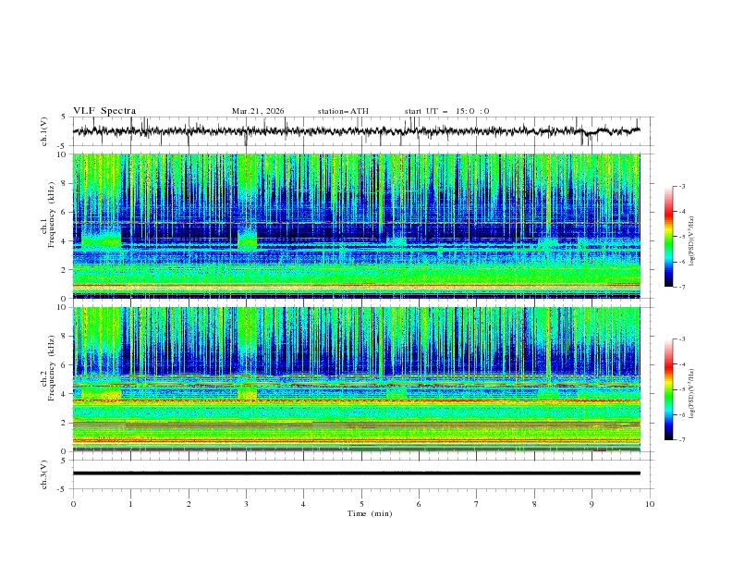Click the time axis tick label '9'
Screen dimensions: 732x566
point(592,504)
